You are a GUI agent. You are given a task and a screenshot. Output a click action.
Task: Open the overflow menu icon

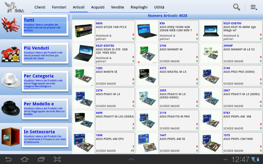(253, 7)
